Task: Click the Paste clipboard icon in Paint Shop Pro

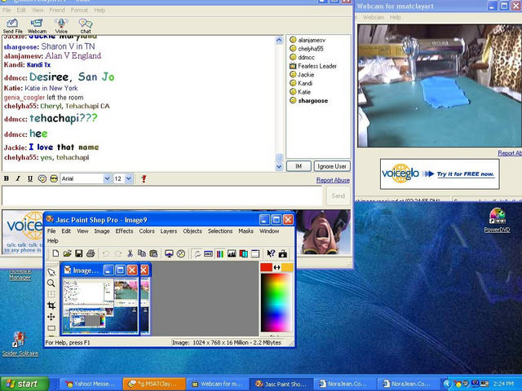Action: pyautogui.click(x=153, y=253)
